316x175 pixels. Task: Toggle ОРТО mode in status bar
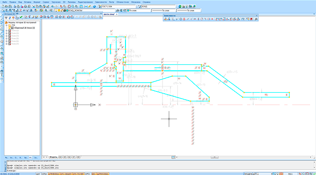tap(87, 174)
